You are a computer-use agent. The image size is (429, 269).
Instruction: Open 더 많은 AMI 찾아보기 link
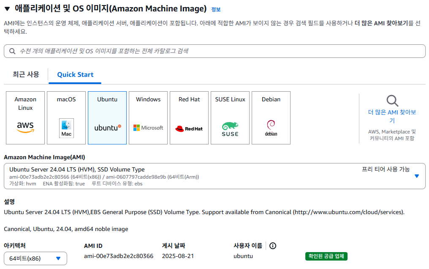coord(392,116)
